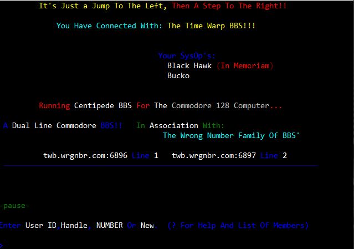Screen dimensions: 354x249
Task: Click 'In Association With:' text
Action: click(x=180, y=125)
